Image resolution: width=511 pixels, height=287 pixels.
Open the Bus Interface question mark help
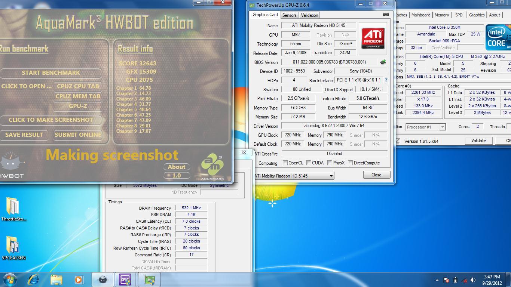(x=386, y=80)
